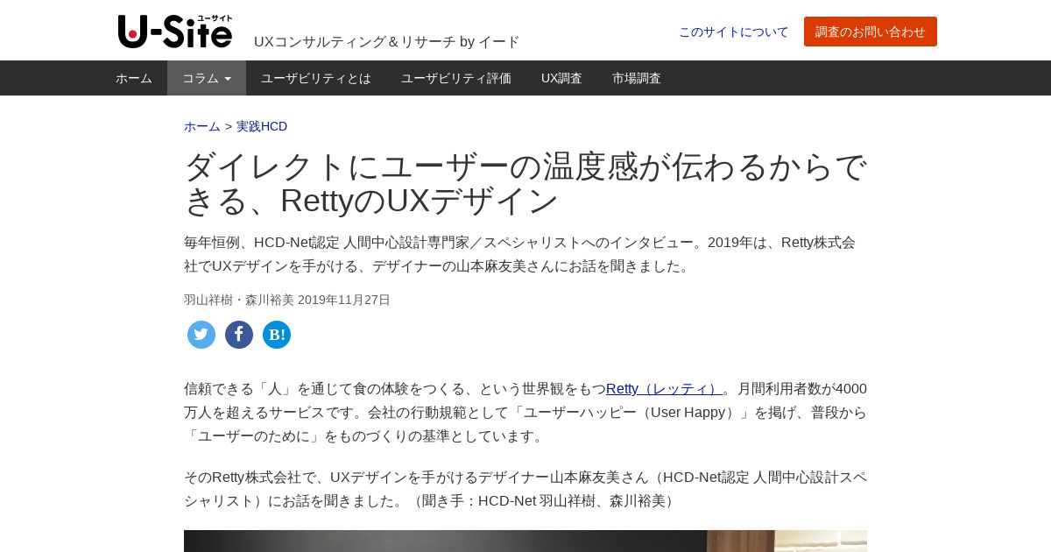Go to ユーザビリティ評価 page
This screenshot has height=552, width=1051.
pyautogui.click(x=456, y=78)
